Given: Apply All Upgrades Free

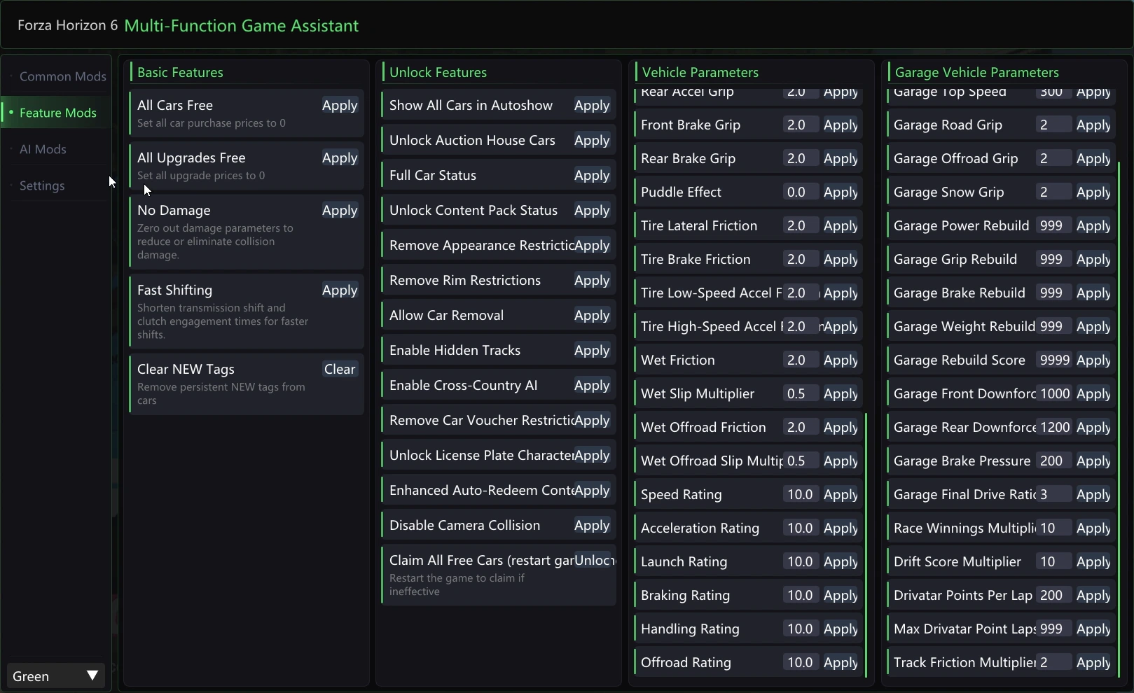Looking at the screenshot, I should click(340, 157).
